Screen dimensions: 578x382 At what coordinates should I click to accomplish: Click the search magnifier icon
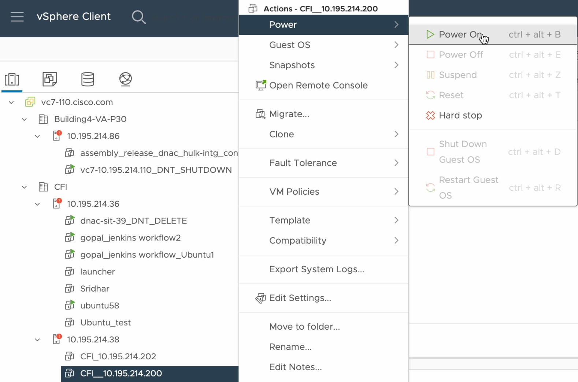point(138,17)
